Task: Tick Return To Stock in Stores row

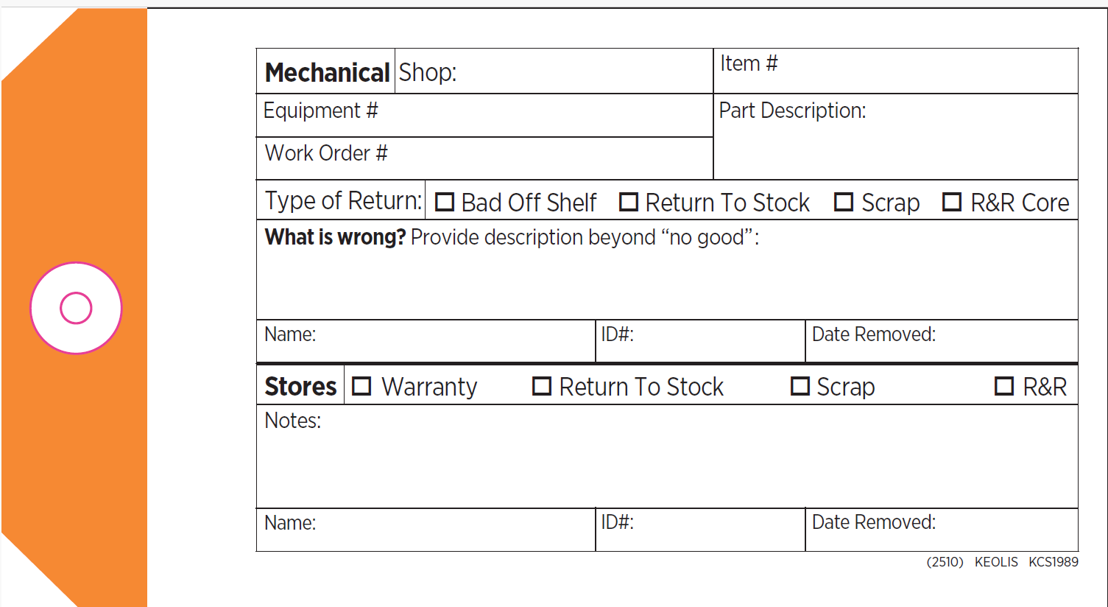Action: click(x=542, y=386)
